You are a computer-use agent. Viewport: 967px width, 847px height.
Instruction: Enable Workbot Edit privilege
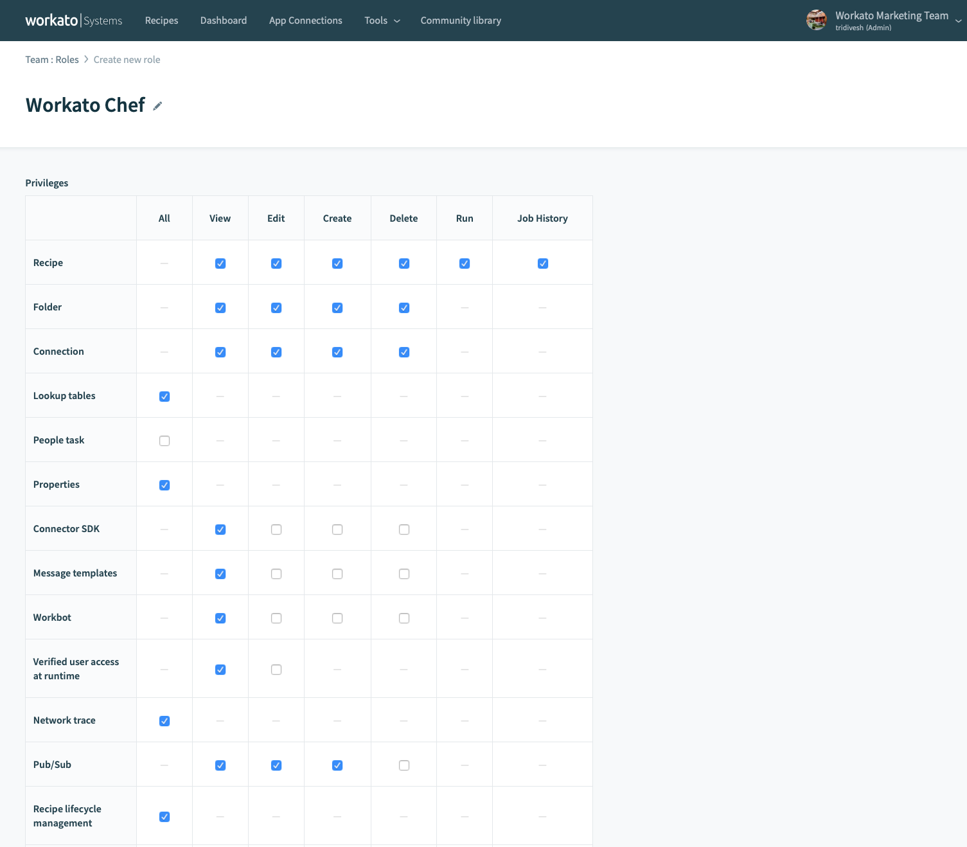[x=276, y=618]
